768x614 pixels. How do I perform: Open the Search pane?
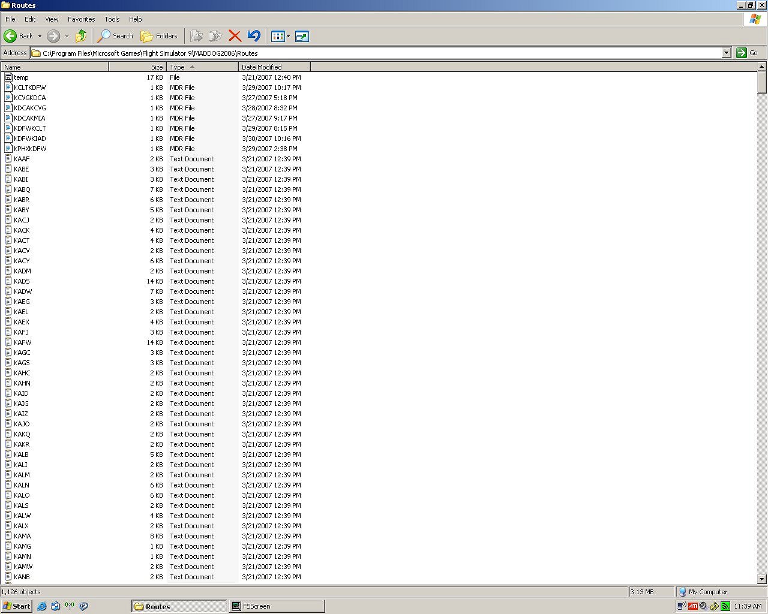[115, 36]
